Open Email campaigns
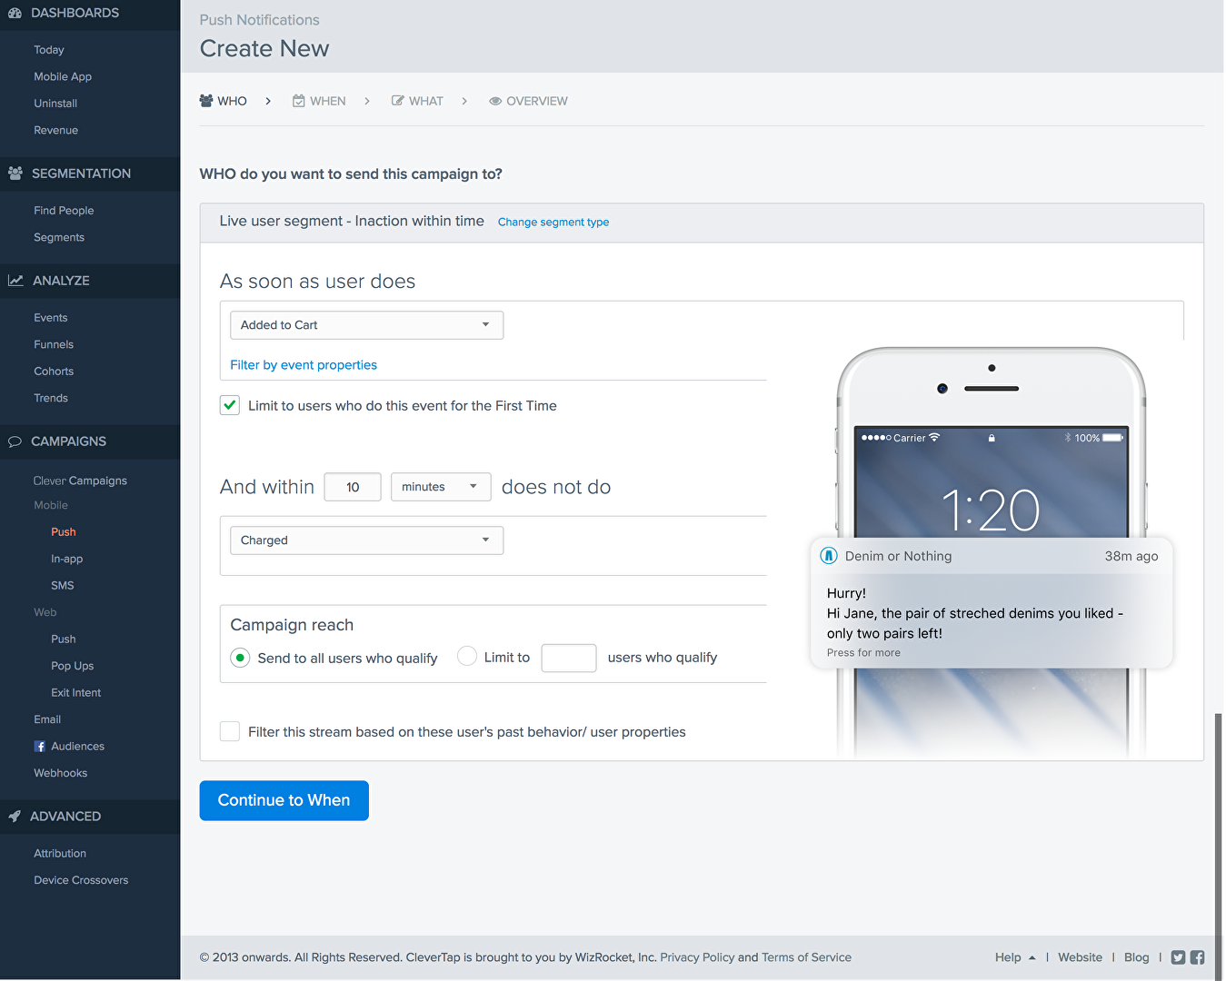This screenshot has height=981, width=1226. coord(47,719)
